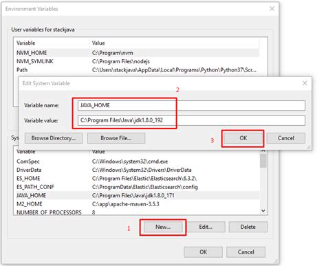Select NVM_HOME user variable row
This screenshot has width=326, height=266.
tap(138, 53)
